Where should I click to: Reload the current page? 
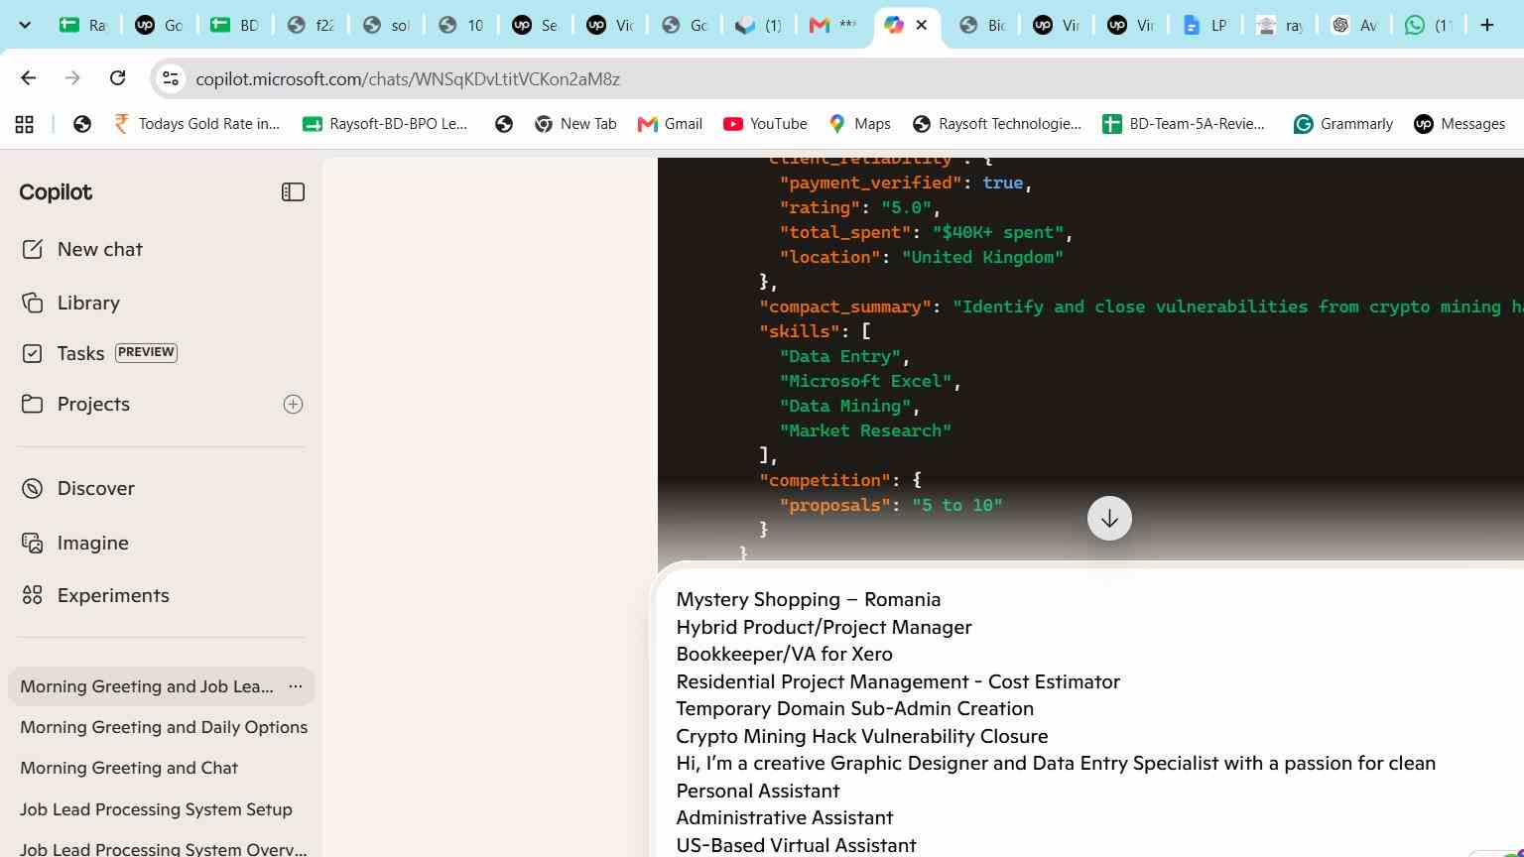click(117, 78)
